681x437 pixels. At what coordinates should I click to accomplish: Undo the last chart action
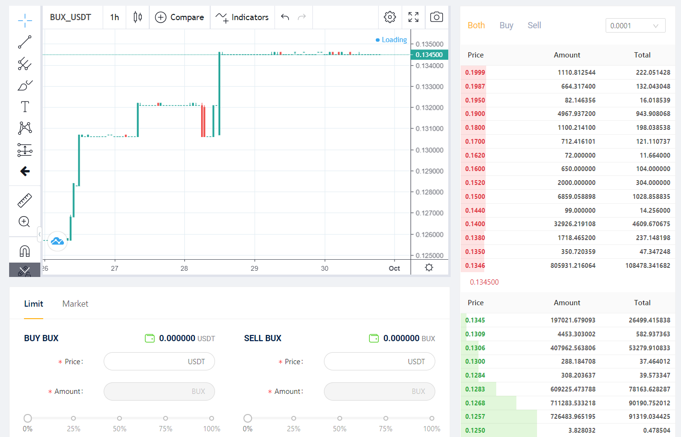pos(285,17)
